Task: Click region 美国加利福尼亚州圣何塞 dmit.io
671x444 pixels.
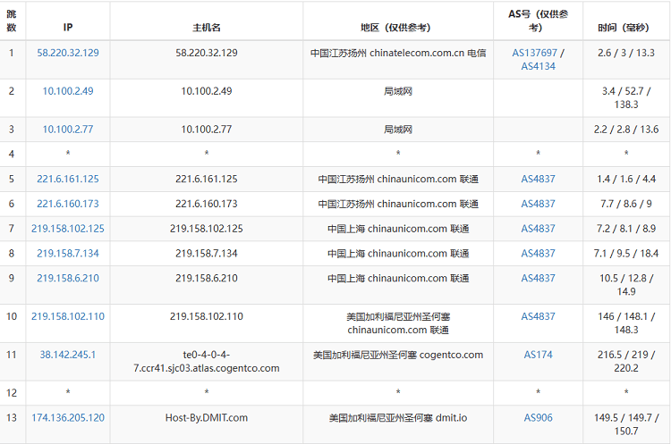Action: coord(398,418)
